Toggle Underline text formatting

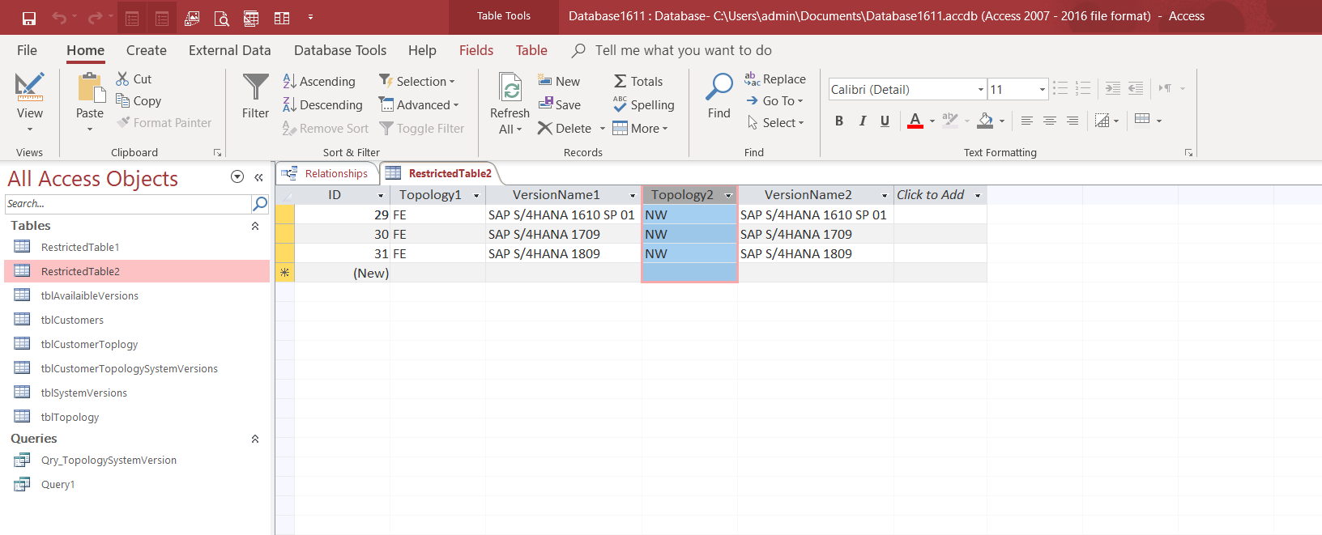click(x=885, y=121)
